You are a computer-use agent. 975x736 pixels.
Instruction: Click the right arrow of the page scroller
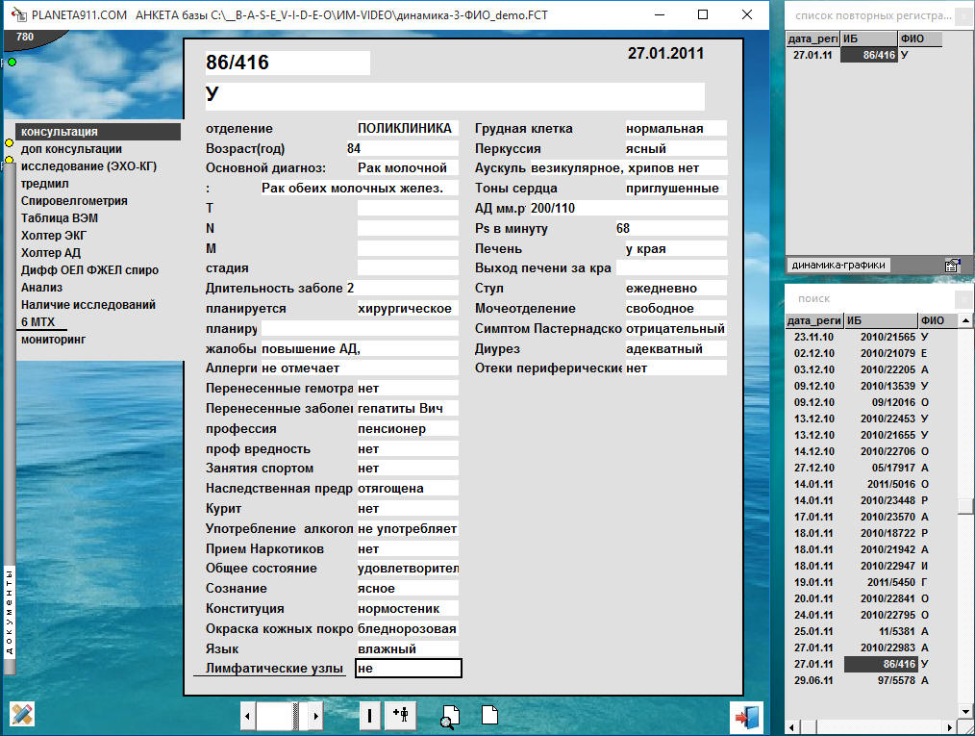click(x=315, y=716)
